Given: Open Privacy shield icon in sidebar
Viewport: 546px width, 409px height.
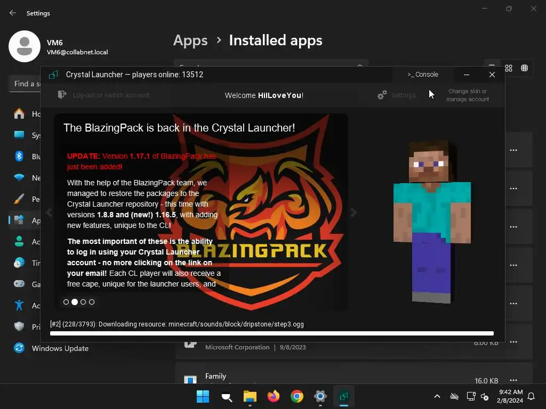Looking at the screenshot, I should [x=19, y=326].
